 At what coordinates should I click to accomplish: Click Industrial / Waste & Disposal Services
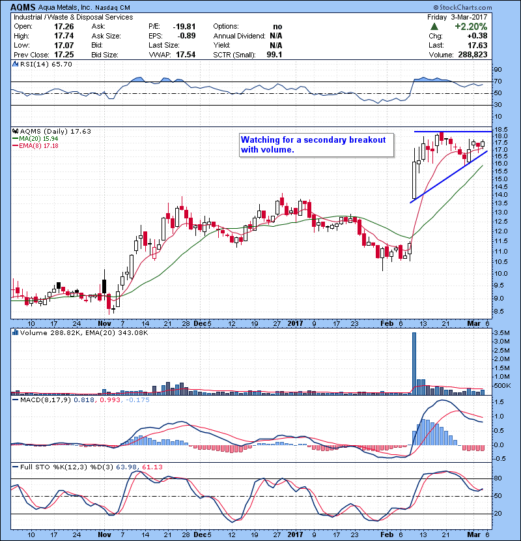(x=73, y=17)
